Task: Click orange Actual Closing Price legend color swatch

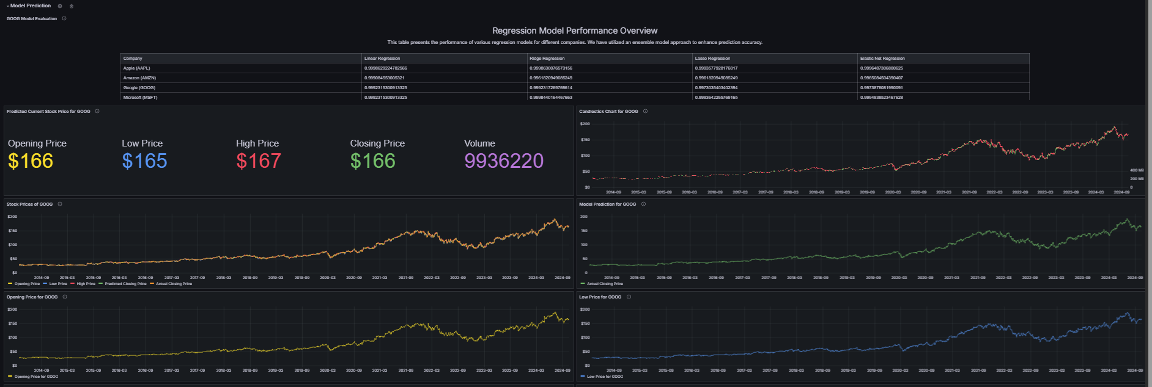Action: 152,284
